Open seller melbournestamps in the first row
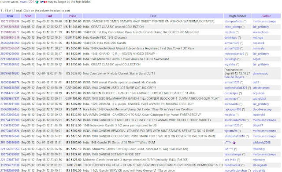This screenshot has height=172, width=282. pyautogui.click(x=264, y=21)
